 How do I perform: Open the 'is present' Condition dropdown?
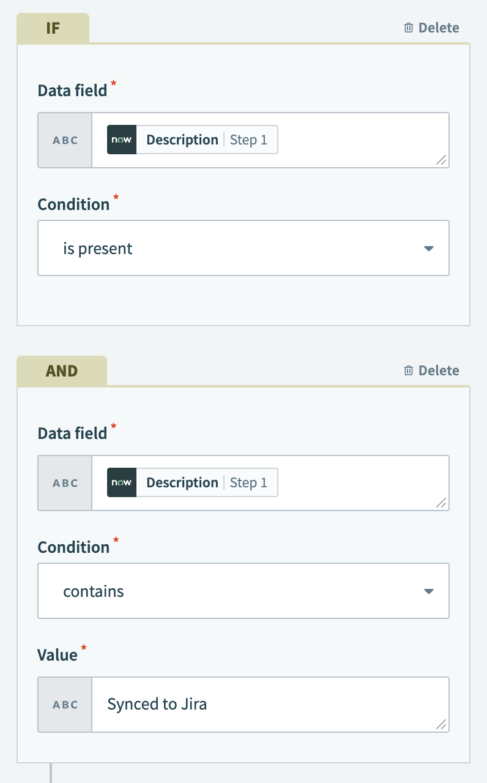pyautogui.click(x=243, y=248)
